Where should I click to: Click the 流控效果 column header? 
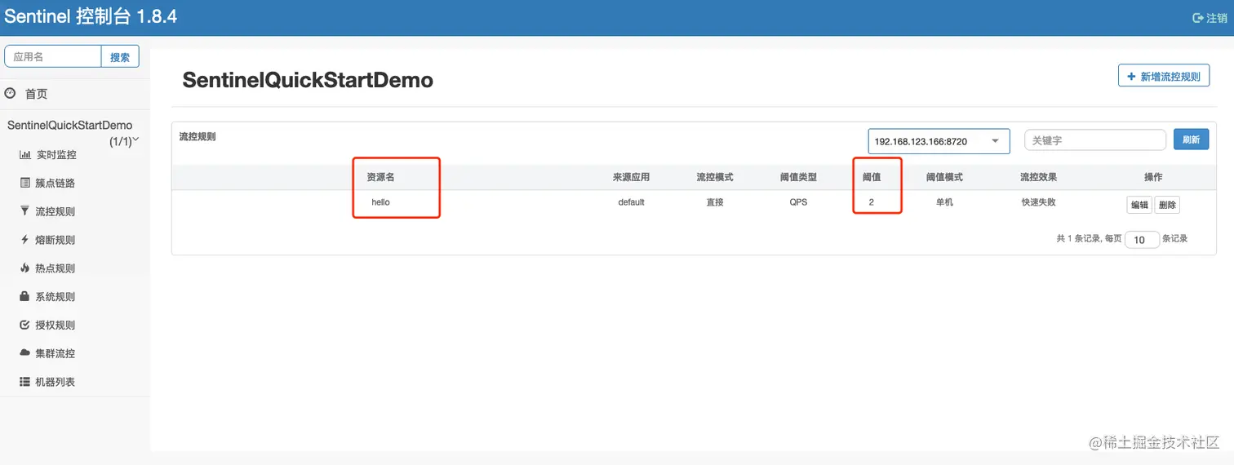click(1038, 177)
